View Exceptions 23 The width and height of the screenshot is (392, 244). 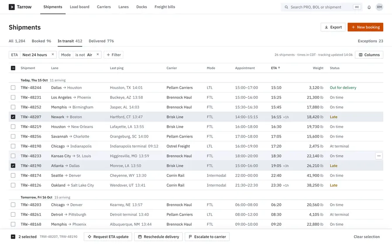pyautogui.click(x=370, y=41)
